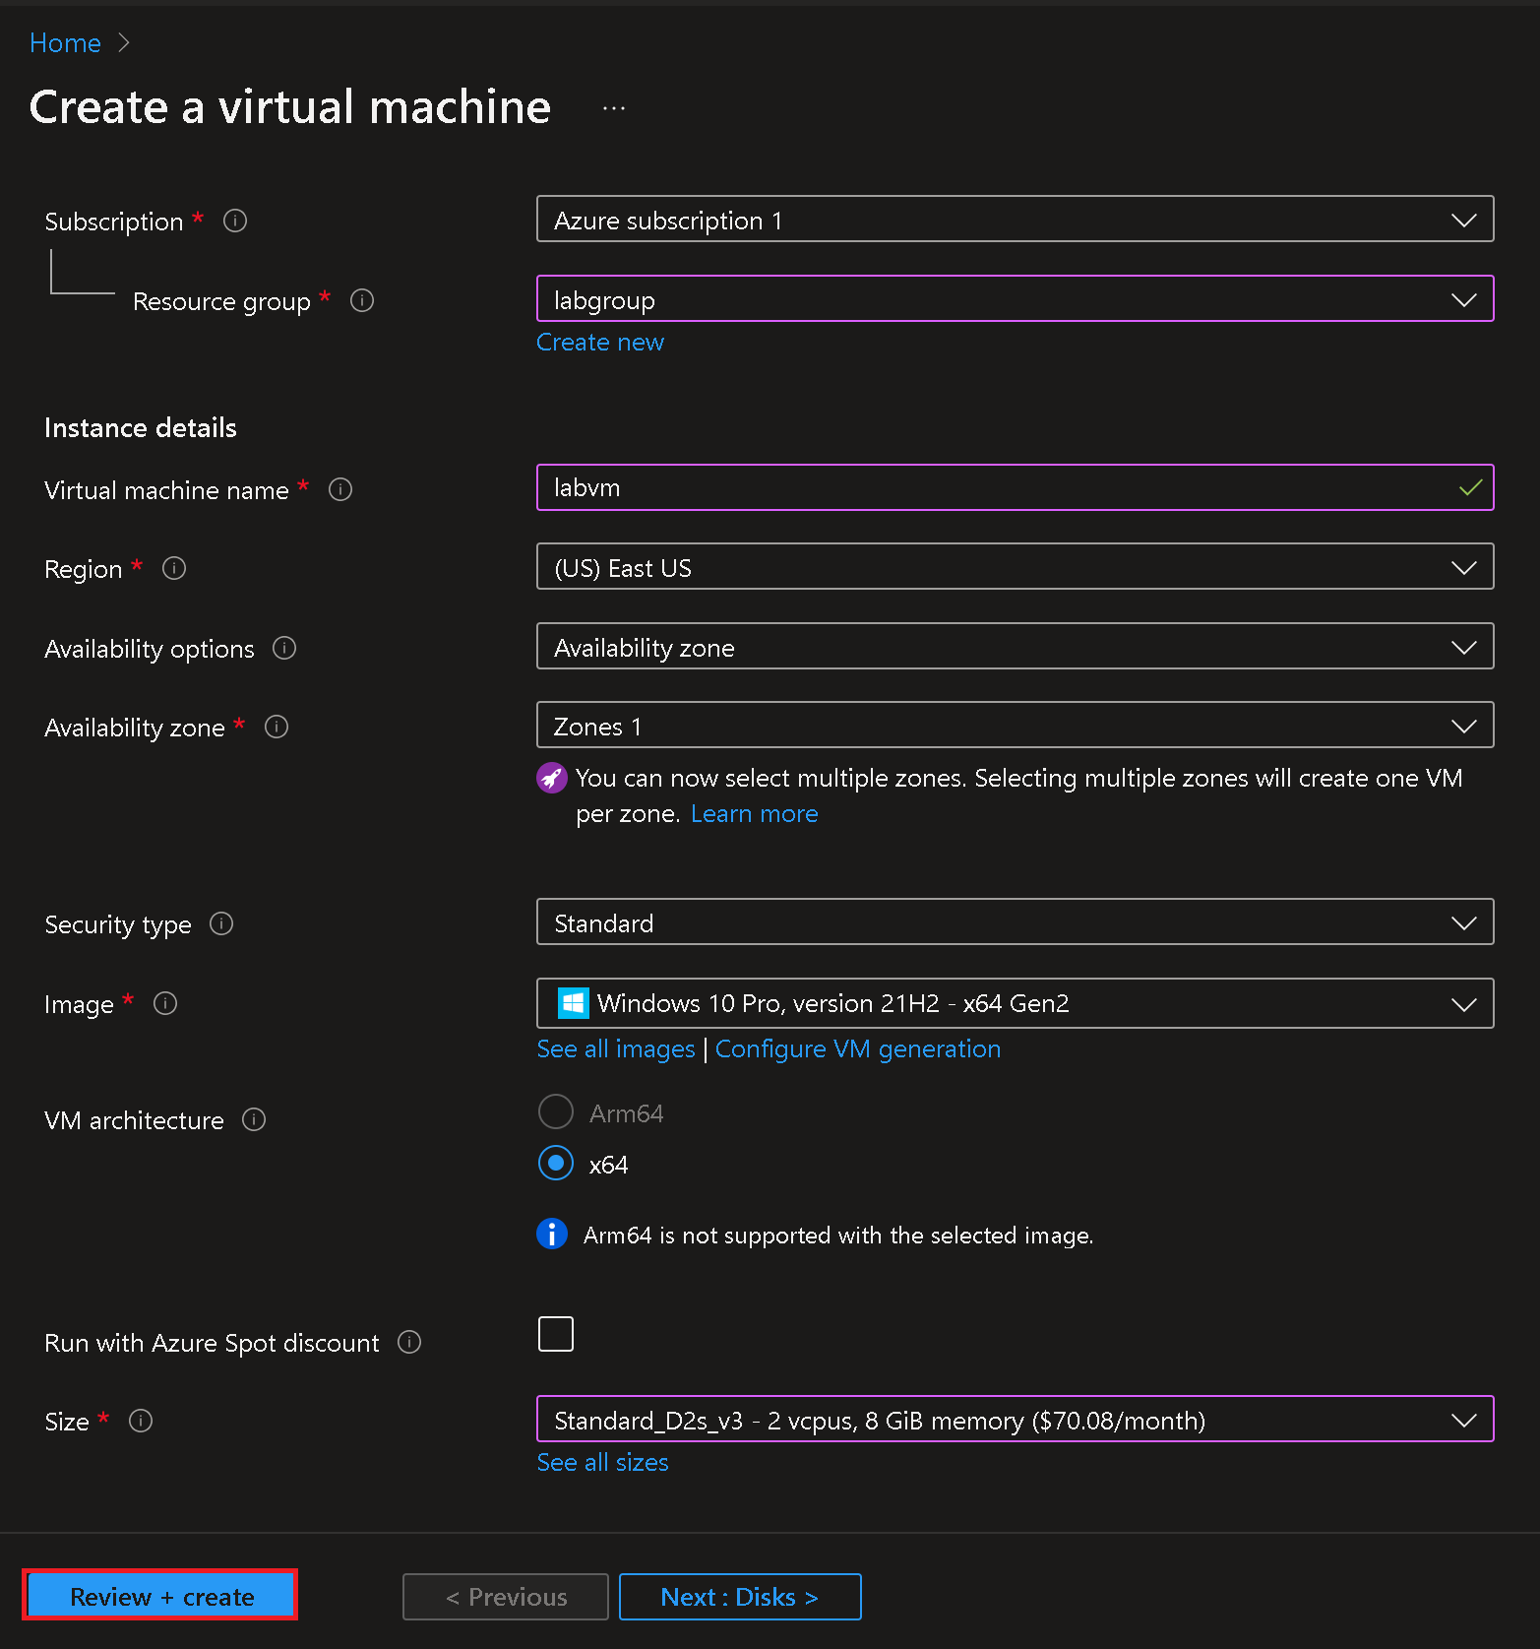Click the info icon next to Size
Screen dimensions: 1540x1649
[x=141, y=1421]
